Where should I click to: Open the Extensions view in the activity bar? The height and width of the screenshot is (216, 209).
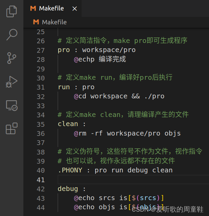(x=12, y=128)
